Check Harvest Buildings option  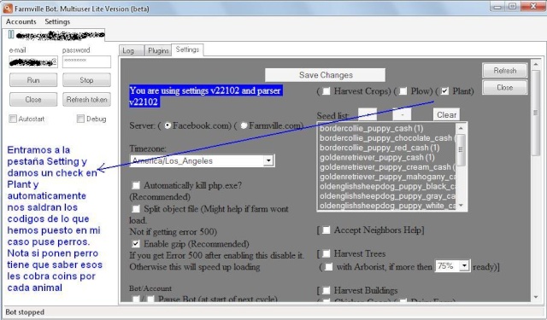(326, 290)
